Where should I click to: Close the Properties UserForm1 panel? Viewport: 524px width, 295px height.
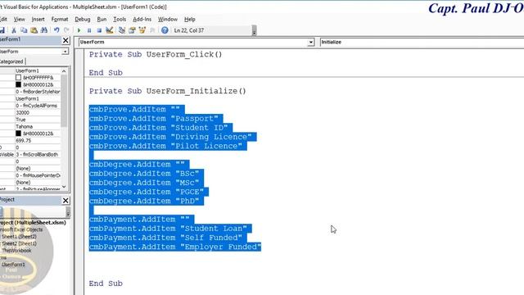coord(65,40)
